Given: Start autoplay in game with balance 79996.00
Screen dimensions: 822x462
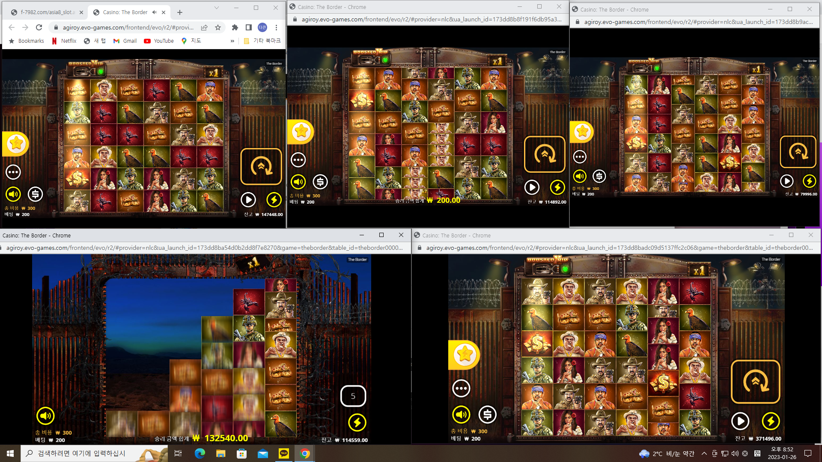Looking at the screenshot, I should [x=787, y=181].
